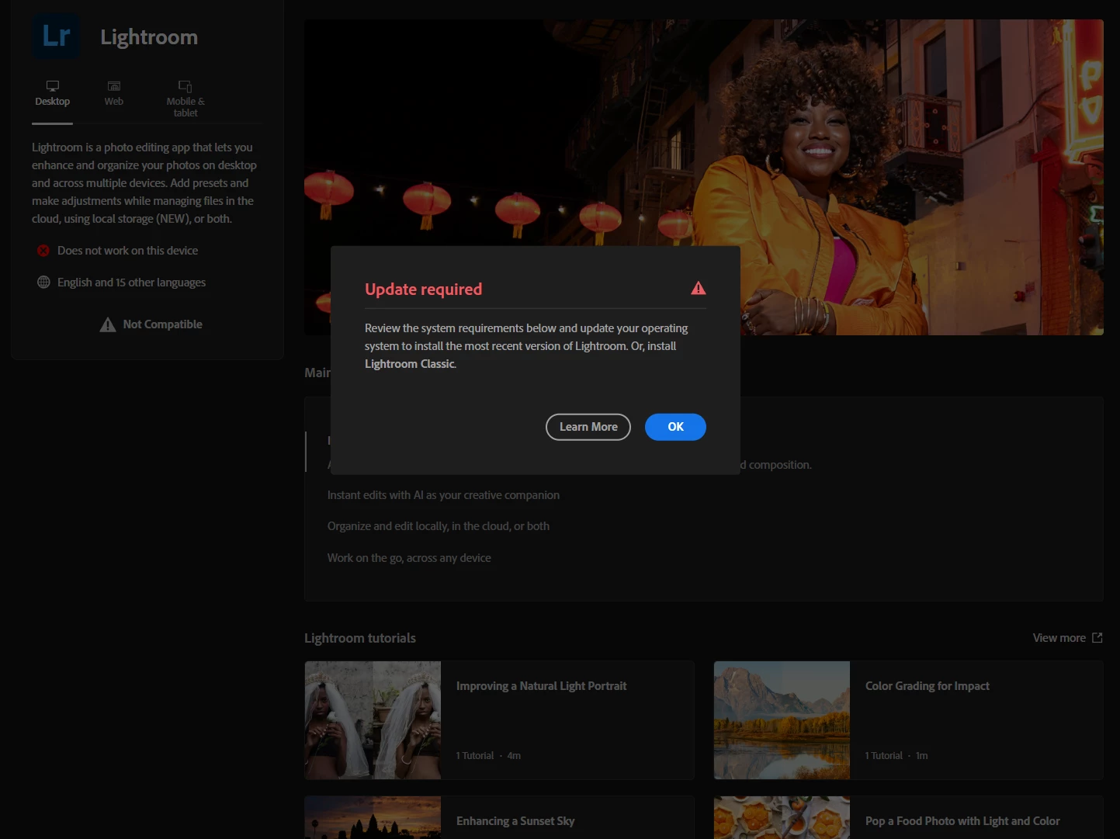Click the Lightroom tutorials section heading
Image resolution: width=1120 pixels, height=839 pixels.
click(x=360, y=638)
